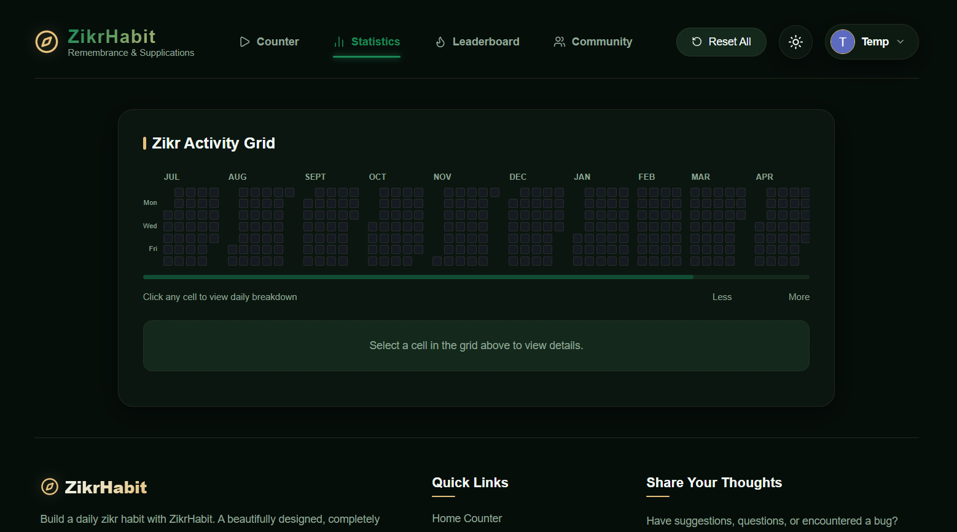Click the circular arrow icon in Reset All
Screen dimensions: 957x532
pyautogui.click(x=697, y=42)
